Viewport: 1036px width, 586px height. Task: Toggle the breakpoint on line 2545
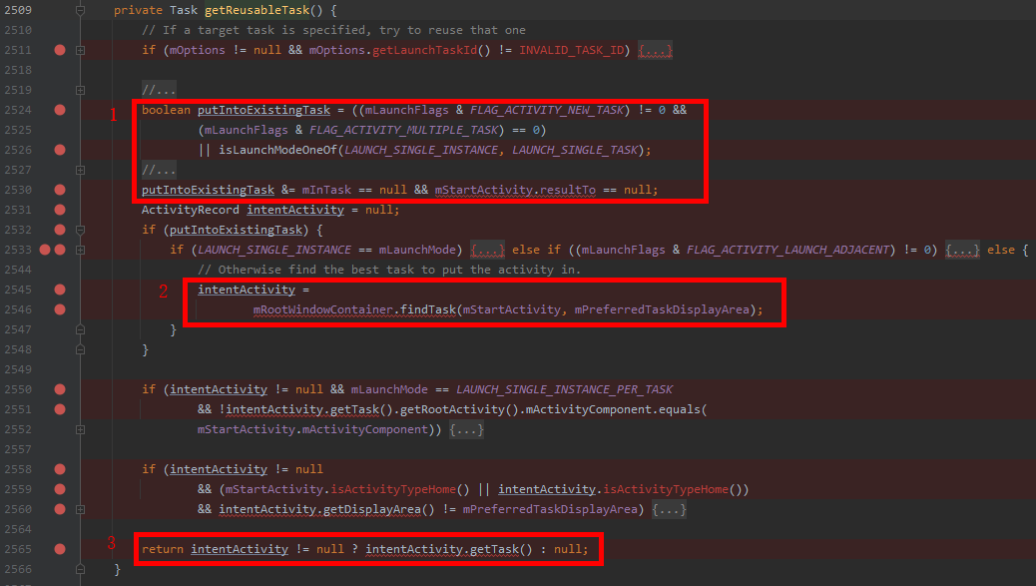(x=60, y=290)
